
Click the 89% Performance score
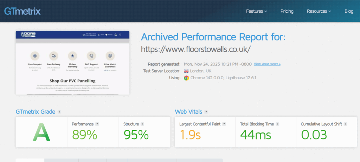[x=85, y=135]
